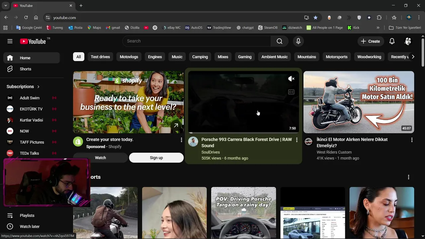Click the search magnifier button
The image size is (425, 239).
click(x=280, y=41)
